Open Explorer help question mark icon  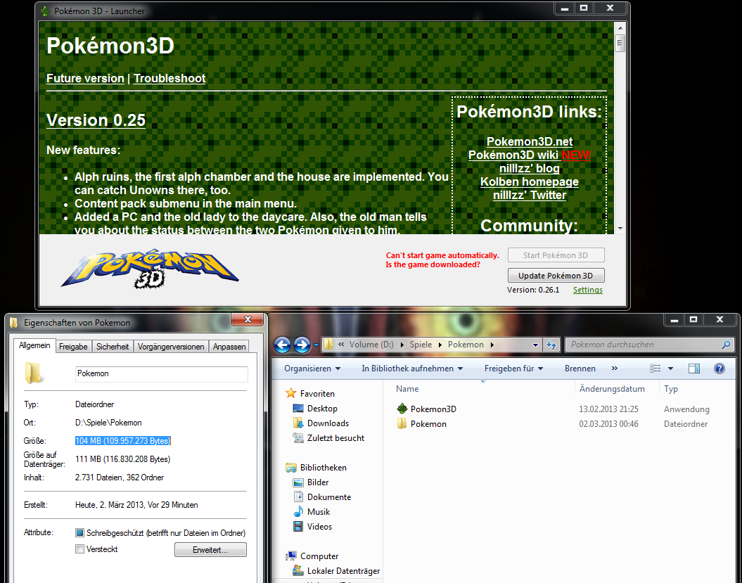719,369
